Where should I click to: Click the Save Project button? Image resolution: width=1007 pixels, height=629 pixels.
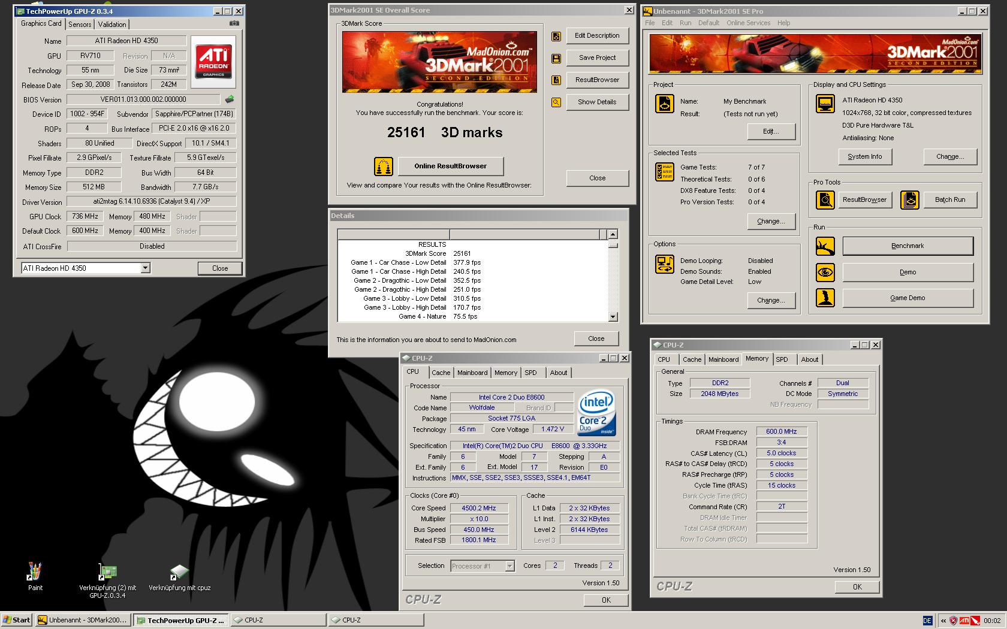(597, 58)
